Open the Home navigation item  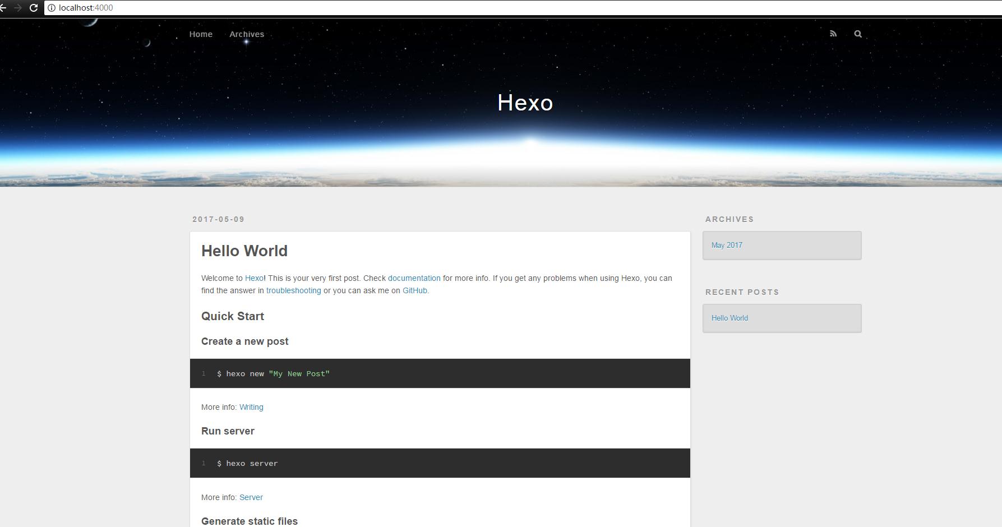(x=201, y=34)
